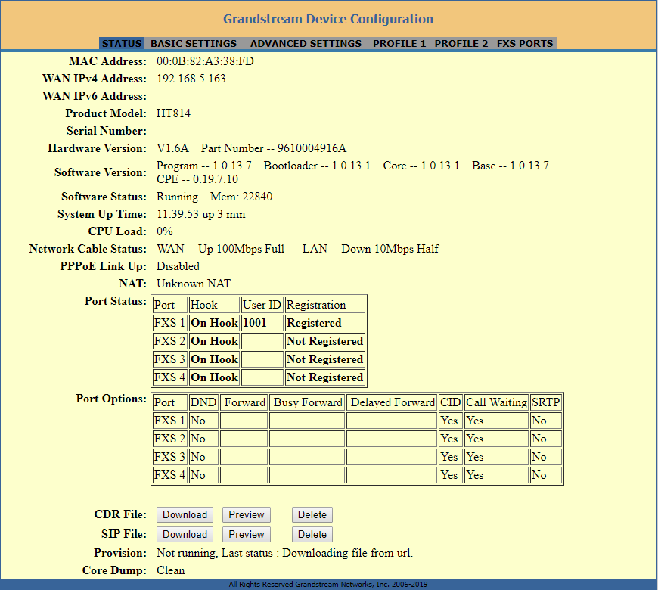Click CID Yes for FXS 3

[451, 457]
